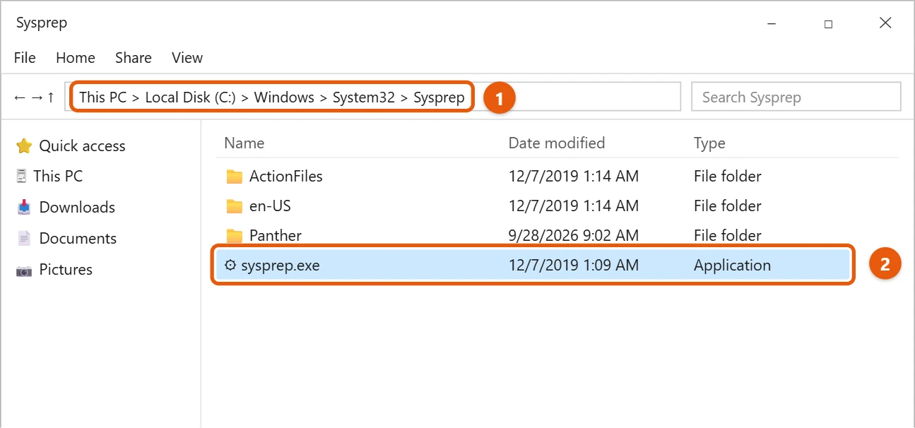This screenshot has width=915, height=428.
Task: Select the sysprep.exe file name
Action: point(281,266)
